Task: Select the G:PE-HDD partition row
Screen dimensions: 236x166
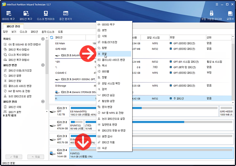Action: (143, 49)
